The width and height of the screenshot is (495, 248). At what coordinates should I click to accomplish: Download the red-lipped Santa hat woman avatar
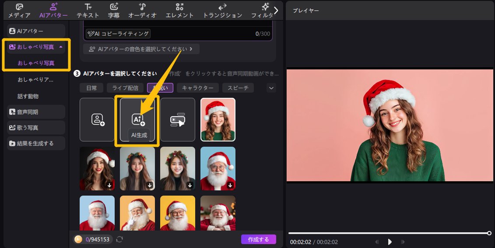(x=109, y=185)
